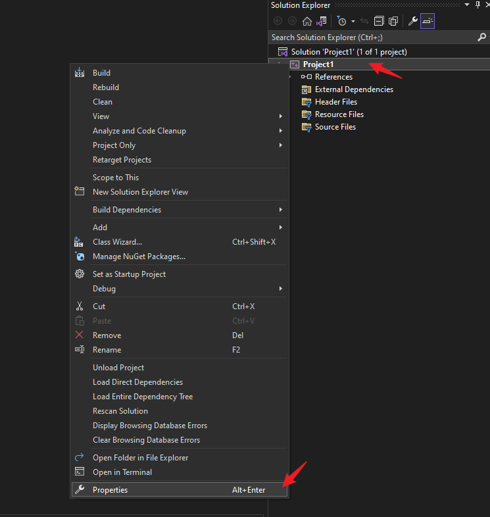Open the Pending Changes Filter clock icon

click(x=341, y=22)
